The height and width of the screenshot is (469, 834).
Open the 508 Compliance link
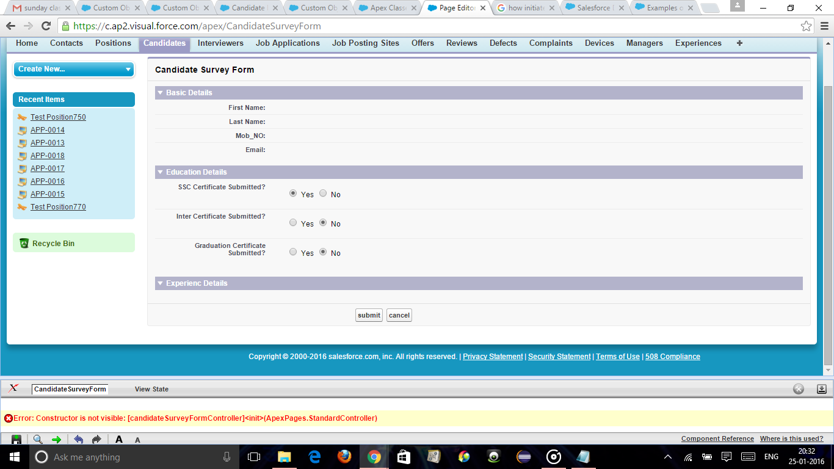673,357
